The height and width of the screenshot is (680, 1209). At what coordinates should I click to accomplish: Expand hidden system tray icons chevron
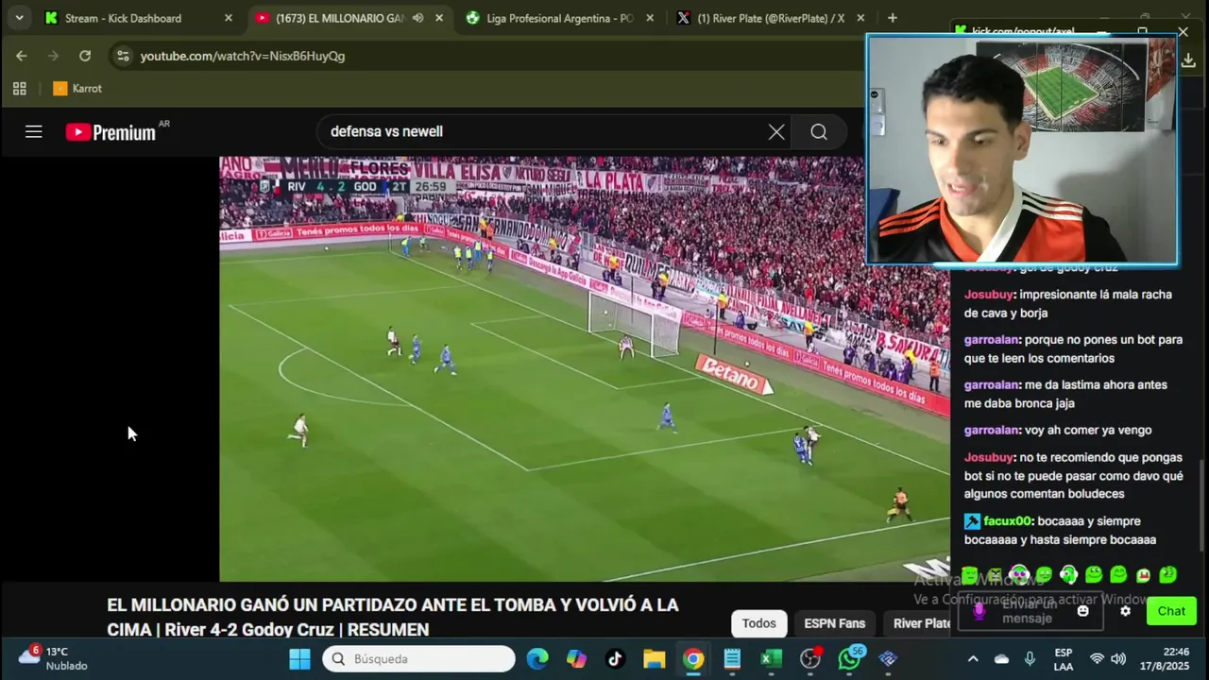(x=973, y=659)
